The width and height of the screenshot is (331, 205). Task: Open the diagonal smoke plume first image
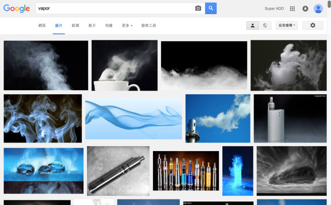[46, 65]
